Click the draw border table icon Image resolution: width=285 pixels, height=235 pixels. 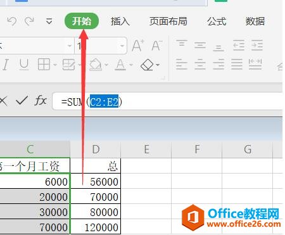(69, 65)
